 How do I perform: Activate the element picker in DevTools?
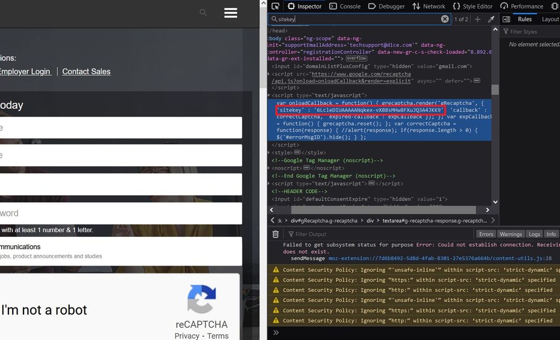pos(276,6)
